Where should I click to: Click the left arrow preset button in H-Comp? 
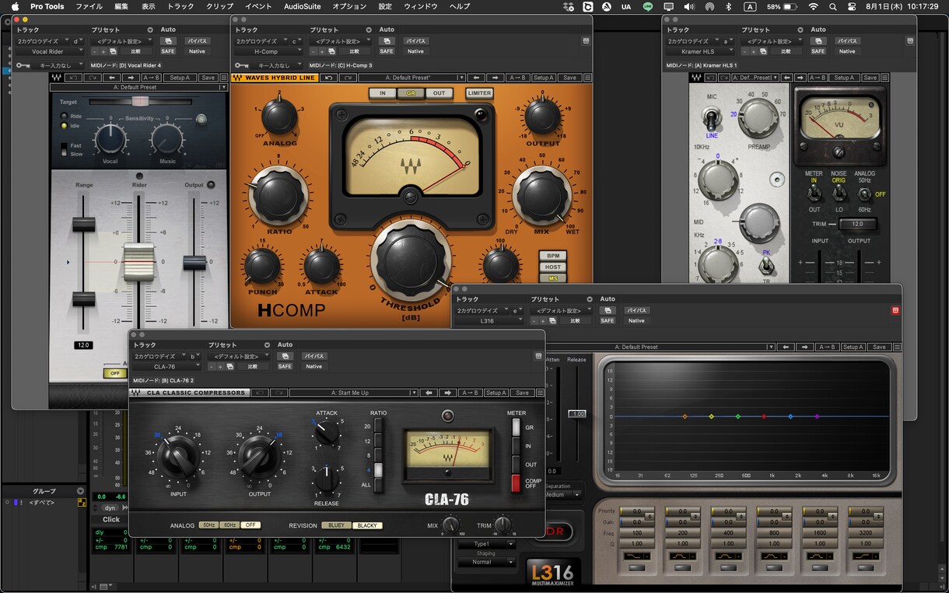click(477, 78)
